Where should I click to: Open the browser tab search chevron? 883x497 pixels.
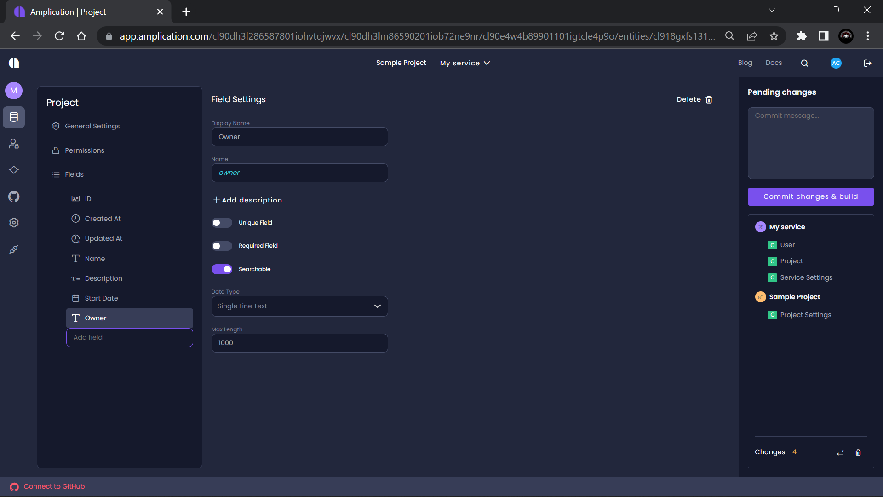click(772, 10)
